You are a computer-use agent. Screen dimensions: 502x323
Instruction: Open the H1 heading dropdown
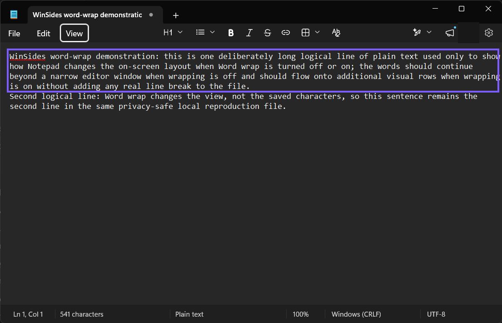pyautogui.click(x=173, y=32)
